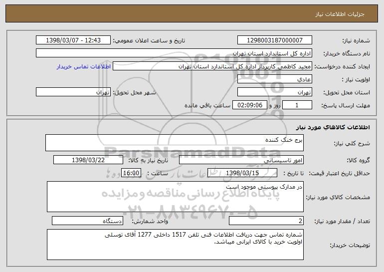This screenshot has width=384, height=272.
Task: Click the label حداقل تاریخ اعتبار قیمت
Action: point(340,173)
